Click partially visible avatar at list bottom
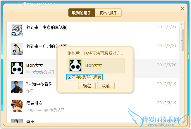 click(17, 121)
